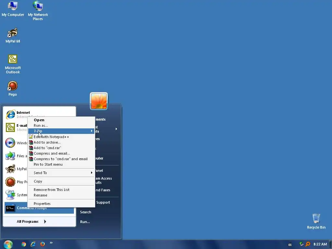The height and width of the screenshot is (249, 332).
Task: Click Run... in the Start menu
Action: (85, 222)
